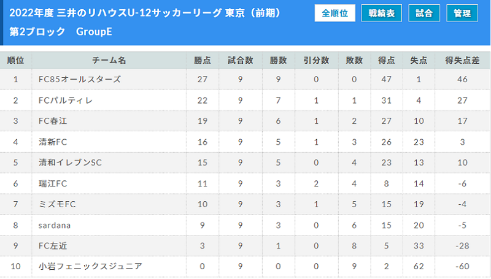Screen dimensions: 491x279
Task: Click the 得失点差 column header
Action: point(462,60)
